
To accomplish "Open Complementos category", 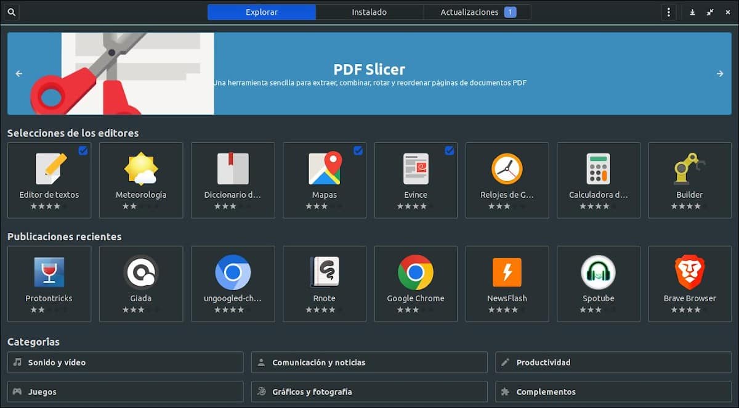I will (613, 391).
